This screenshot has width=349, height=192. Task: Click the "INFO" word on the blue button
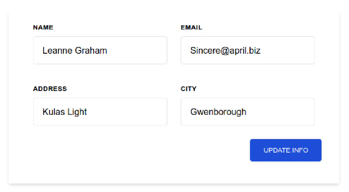pos(300,150)
